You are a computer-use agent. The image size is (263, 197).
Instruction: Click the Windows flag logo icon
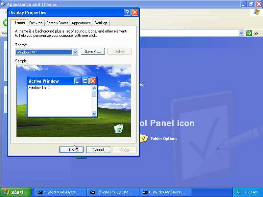(x=257, y=12)
